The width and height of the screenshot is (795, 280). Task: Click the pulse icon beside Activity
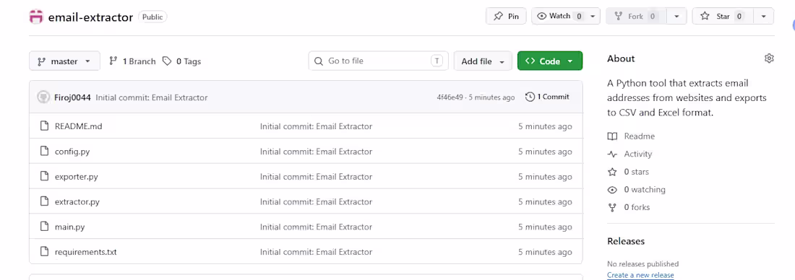tap(612, 154)
